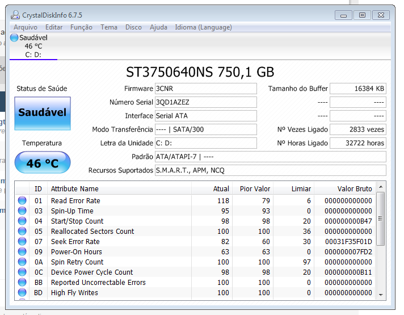
Task: Click the CrystalDiskInfo title bar app icon
Action: [x=15, y=15]
